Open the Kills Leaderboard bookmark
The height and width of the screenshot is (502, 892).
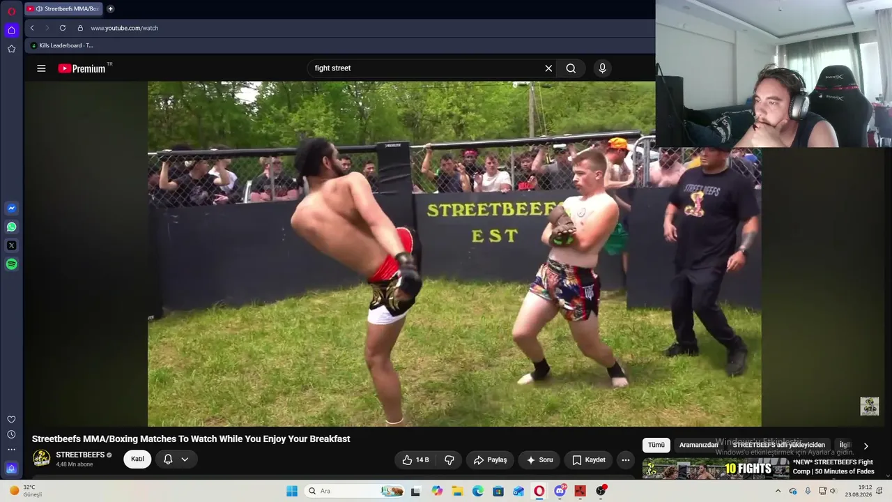pos(62,45)
